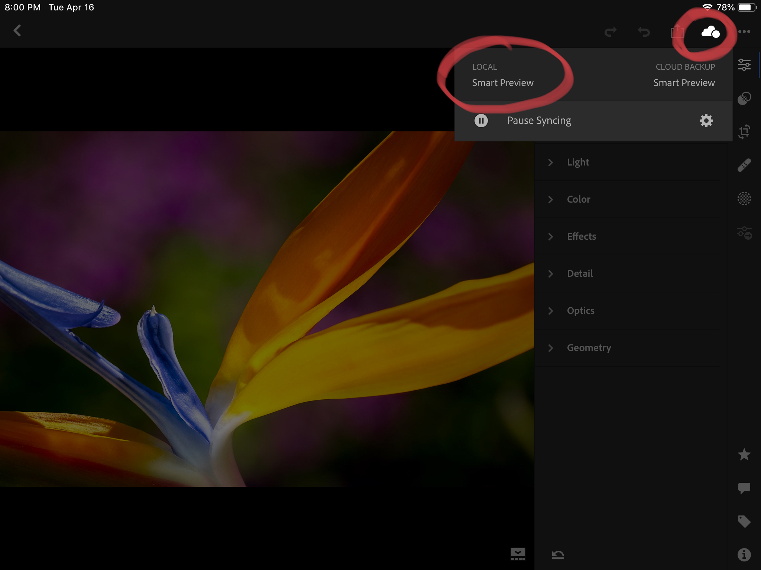Expand the Effects panel
Image resolution: width=761 pixels, height=570 pixels.
pos(627,236)
